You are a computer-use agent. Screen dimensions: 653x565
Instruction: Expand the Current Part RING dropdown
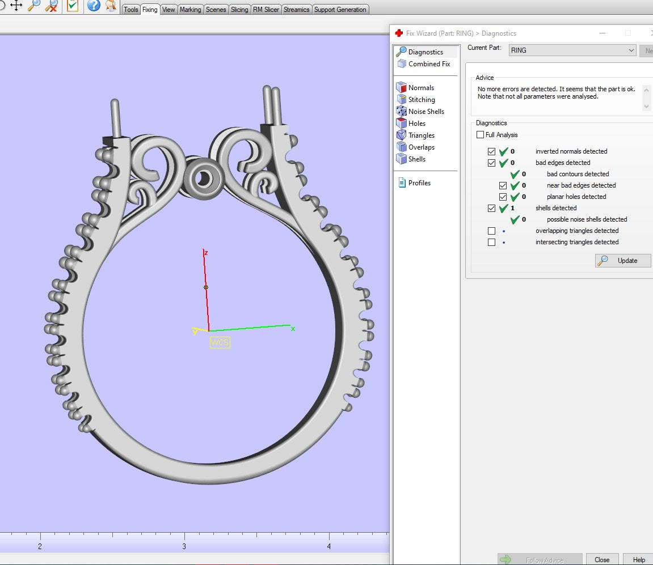click(631, 50)
